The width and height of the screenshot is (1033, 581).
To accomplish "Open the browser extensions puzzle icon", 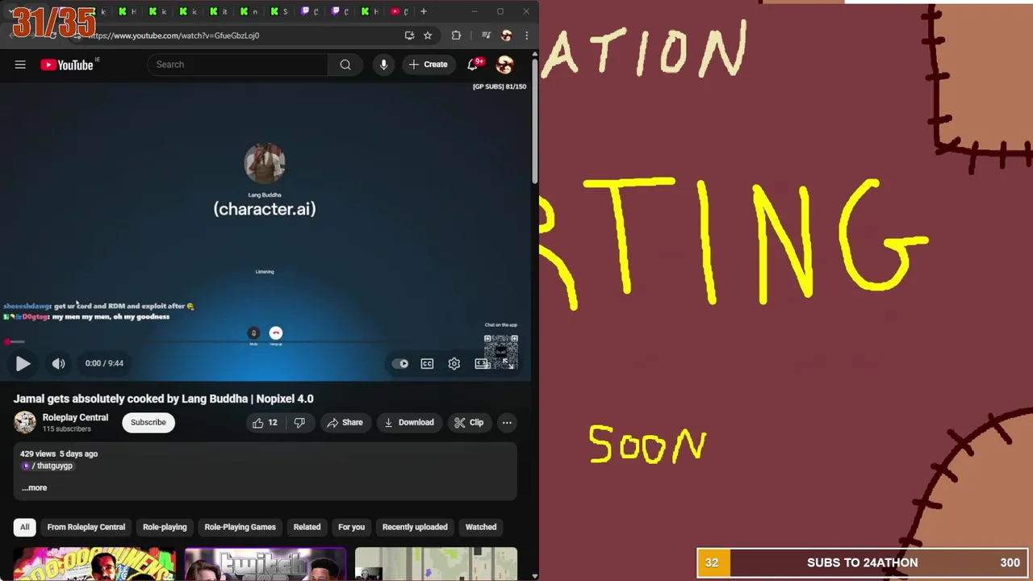I will (456, 36).
